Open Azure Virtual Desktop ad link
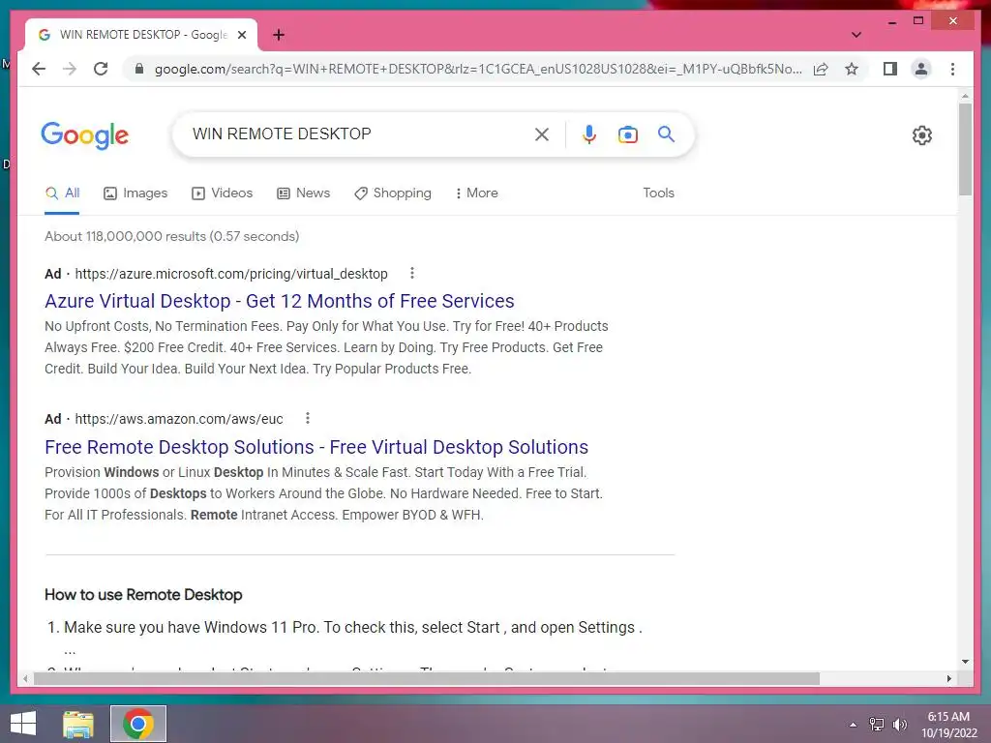 pos(280,301)
